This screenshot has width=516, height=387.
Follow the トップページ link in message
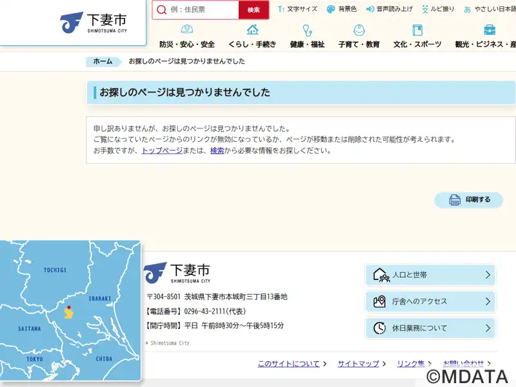click(x=162, y=150)
